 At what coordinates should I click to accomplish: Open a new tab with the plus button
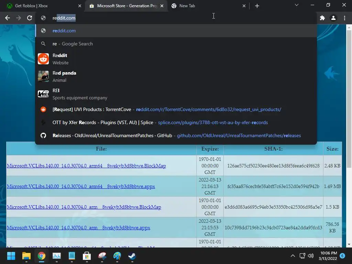tap(257, 6)
